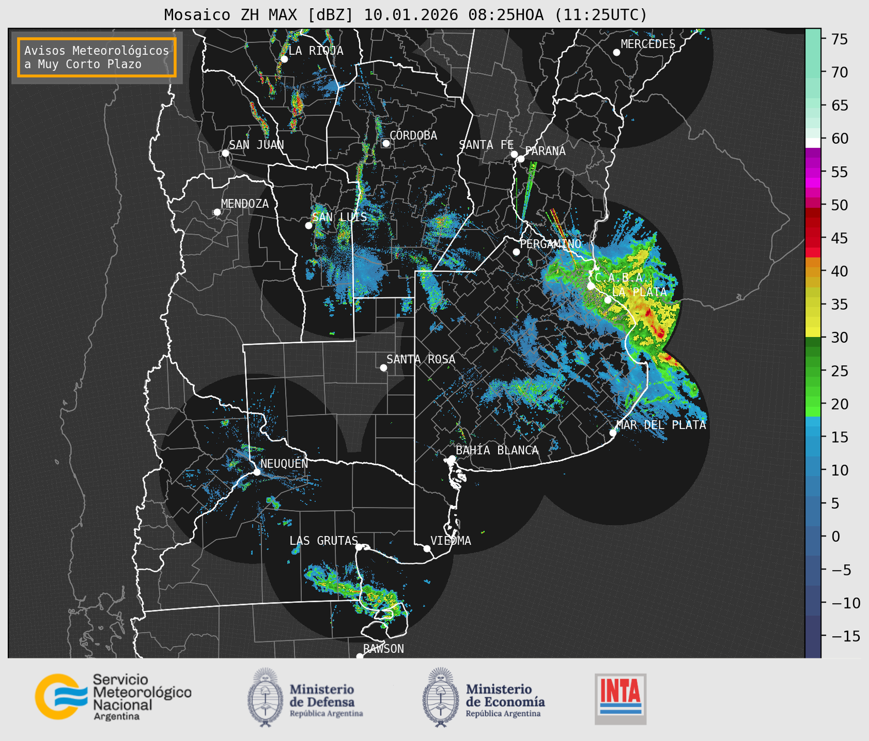Pick the yellow 30 dBZ color on scale
The height and width of the screenshot is (741, 869).
813,333
